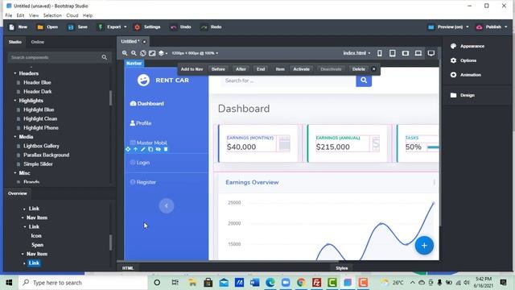Select the desktop monitor size icon

pos(431,53)
